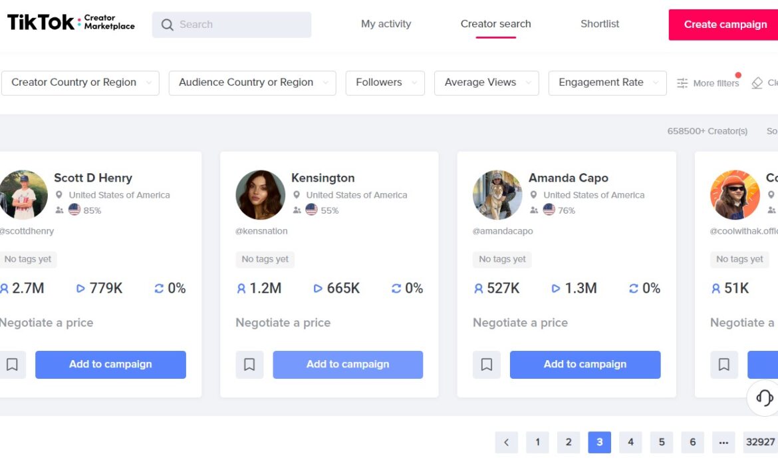Jump to page 5 of results
778x462 pixels.
pyautogui.click(x=662, y=442)
